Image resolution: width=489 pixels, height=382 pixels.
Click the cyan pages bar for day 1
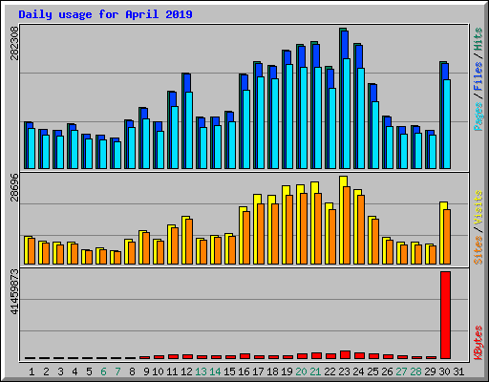click(x=32, y=148)
